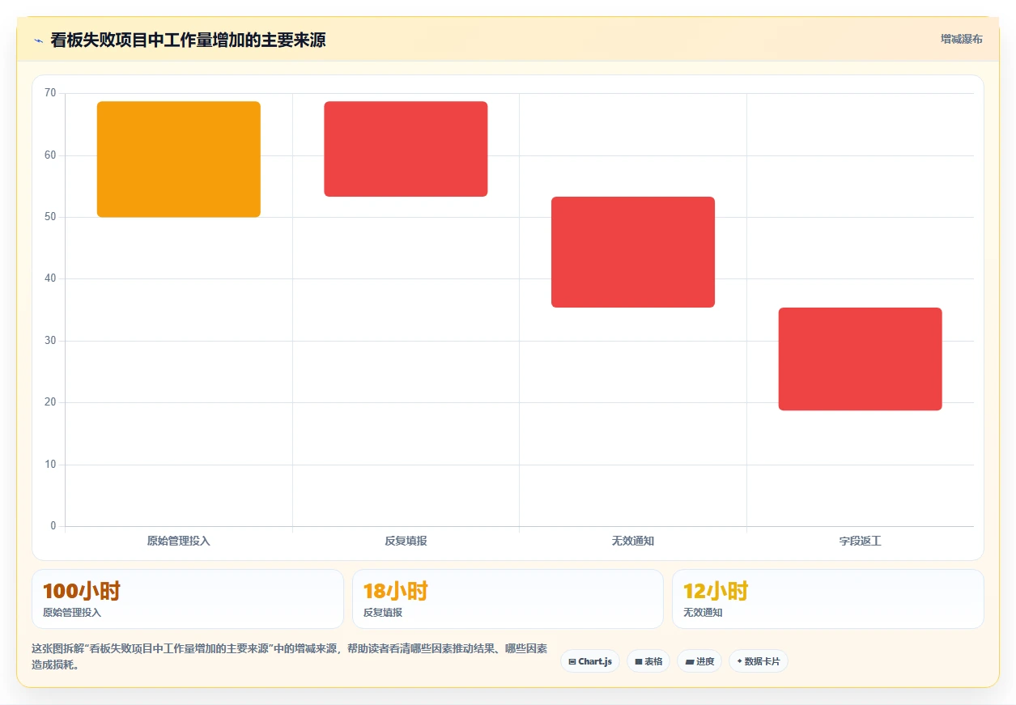Click the x-axis label 字段返工

[x=860, y=541]
